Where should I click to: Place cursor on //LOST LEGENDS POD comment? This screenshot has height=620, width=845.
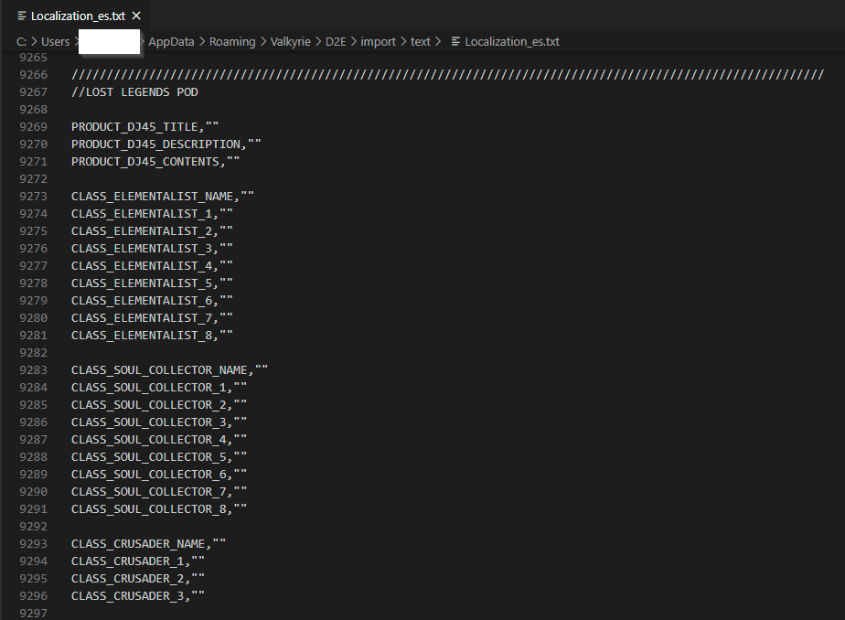tap(134, 92)
